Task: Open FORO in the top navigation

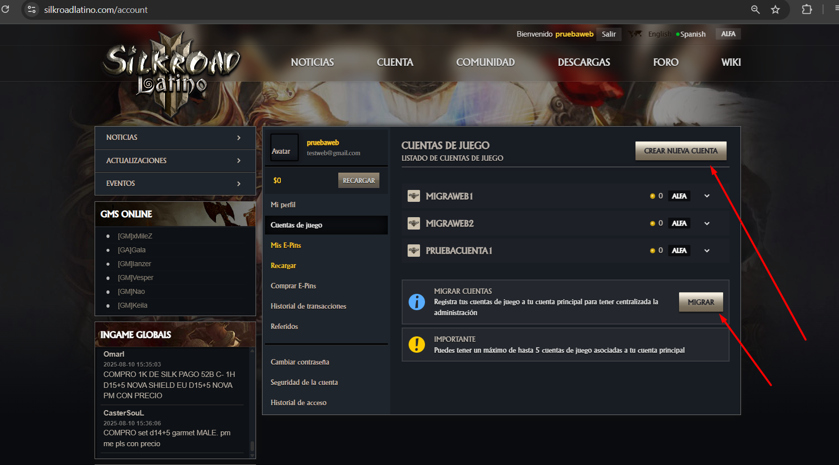Action: pos(666,62)
